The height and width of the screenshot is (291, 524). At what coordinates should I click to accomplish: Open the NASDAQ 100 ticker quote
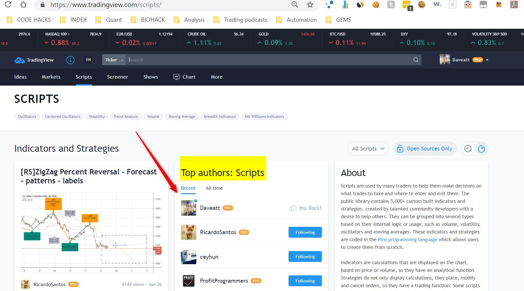pos(73,39)
